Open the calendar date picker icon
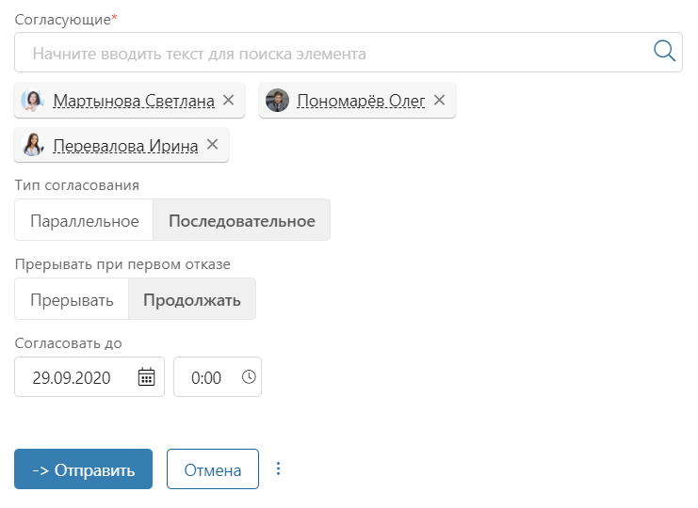The width and height of the screenshot is (698, 508). click(146, 377)
